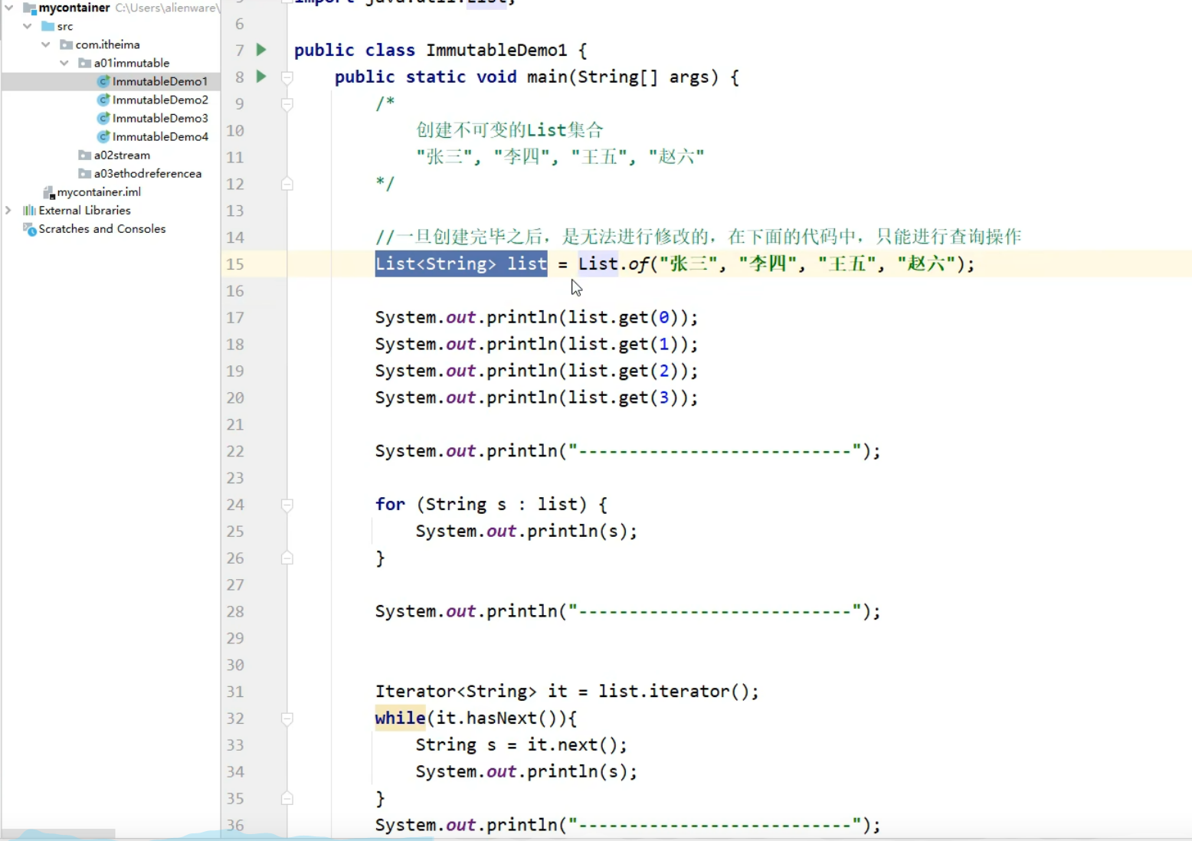The width and height of the screenshot is (1192, 841).
Task: Expand the External Libraries node
Action: tap(7, 210)
